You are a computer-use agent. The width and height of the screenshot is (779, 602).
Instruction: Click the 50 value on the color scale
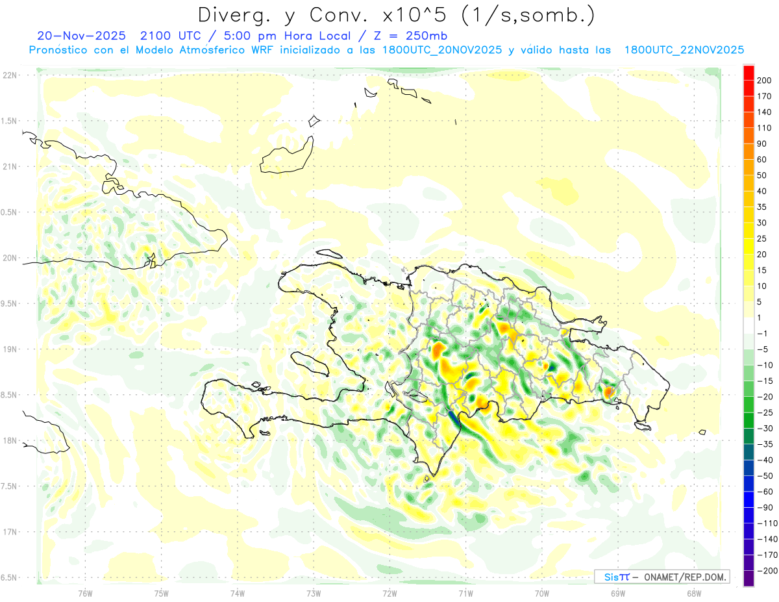tap(762, 175)
